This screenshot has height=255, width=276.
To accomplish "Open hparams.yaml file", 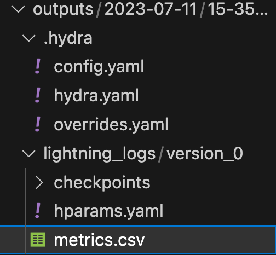I will [108, 212].
